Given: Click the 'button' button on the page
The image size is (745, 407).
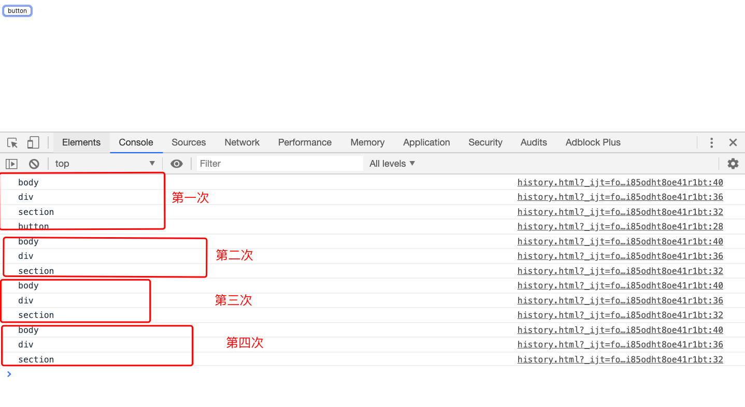Looking at the screenshot, I should click(x=18, y=11).
